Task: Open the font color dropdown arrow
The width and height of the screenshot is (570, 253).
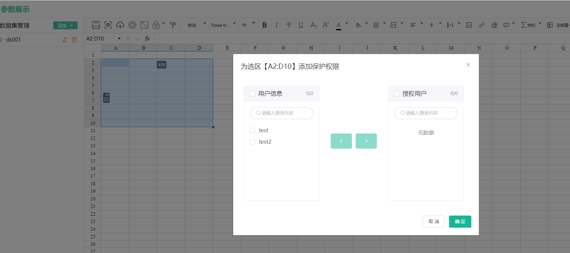Action: (x=347, y=23)
